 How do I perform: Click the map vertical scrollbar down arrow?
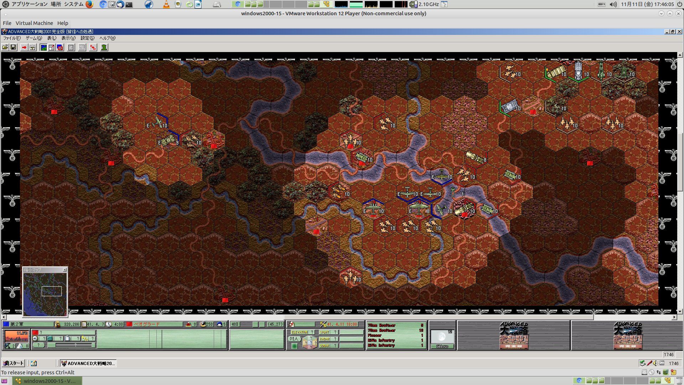(680, 312)
